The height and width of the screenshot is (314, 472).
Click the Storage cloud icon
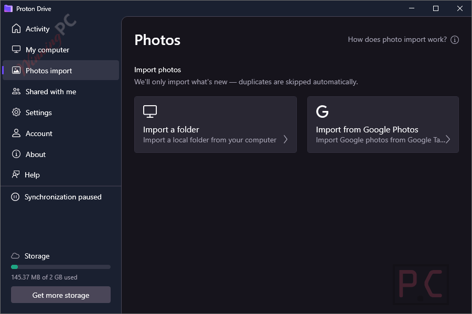coord(15,256)
